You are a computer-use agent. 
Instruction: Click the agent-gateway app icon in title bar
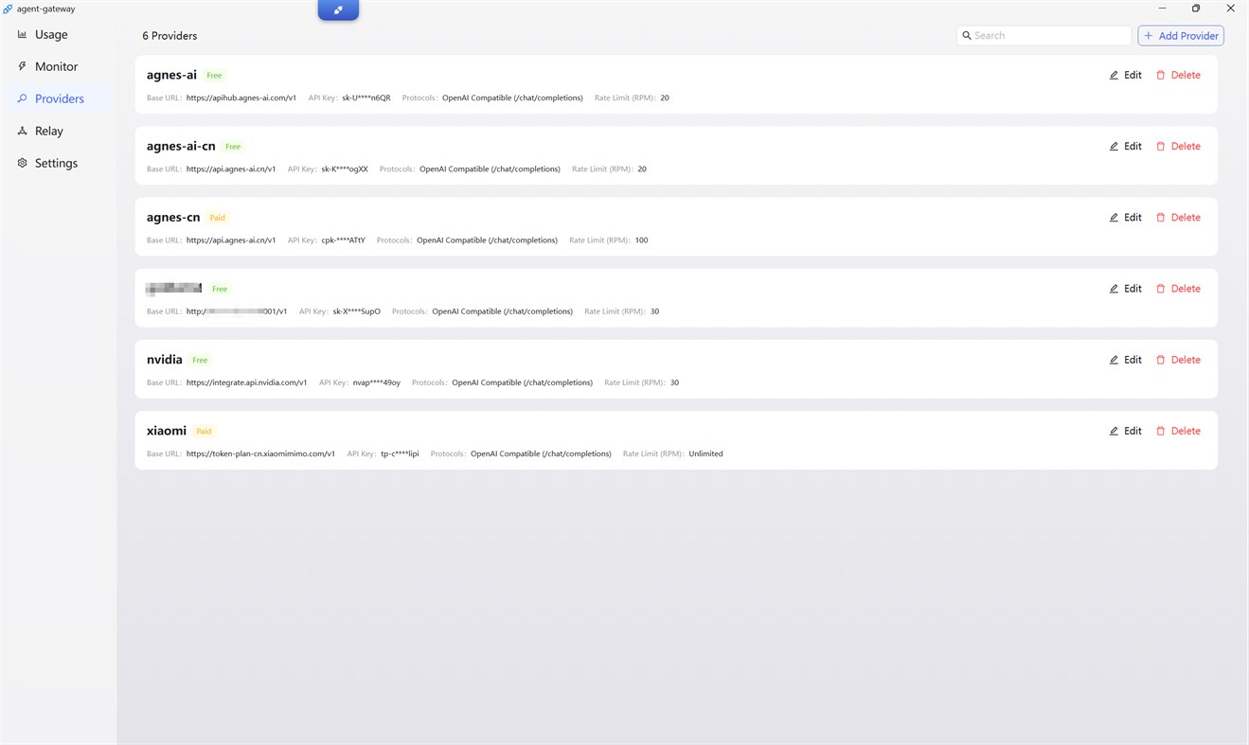click(x=8, y=9)
